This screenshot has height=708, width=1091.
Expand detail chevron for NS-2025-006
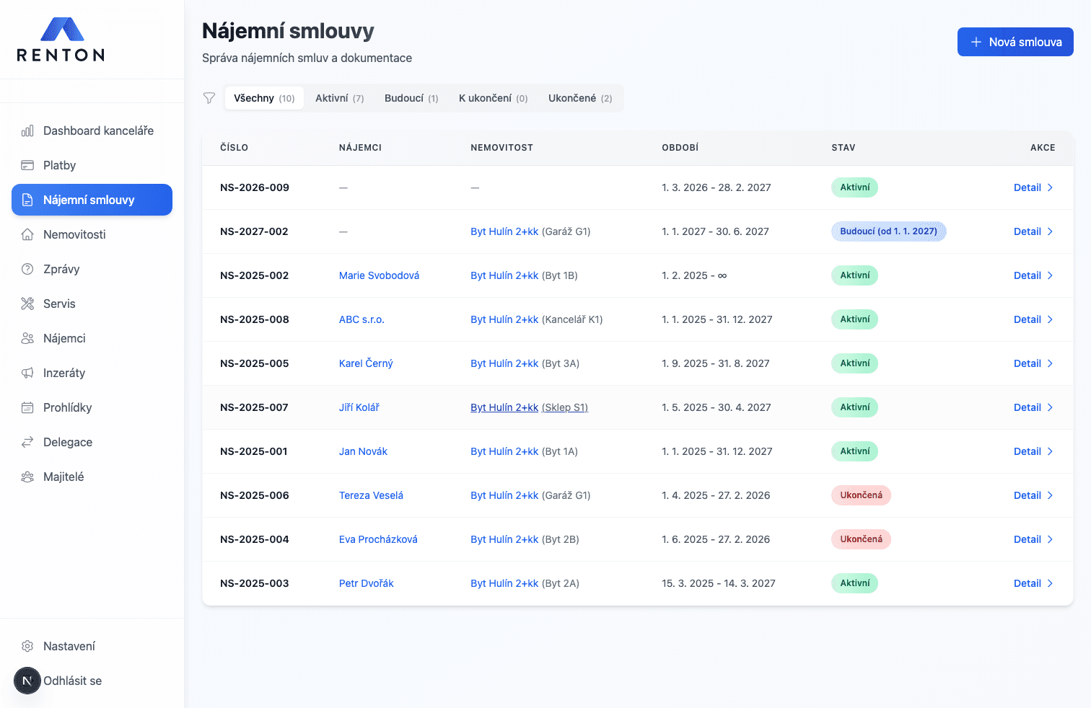pyautogui.click(x=1050, y=495)
